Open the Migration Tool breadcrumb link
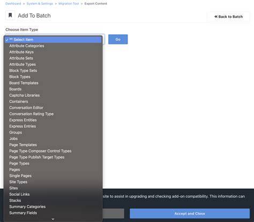The width and height of the screenshot is (254, 222). click(69, 4)
